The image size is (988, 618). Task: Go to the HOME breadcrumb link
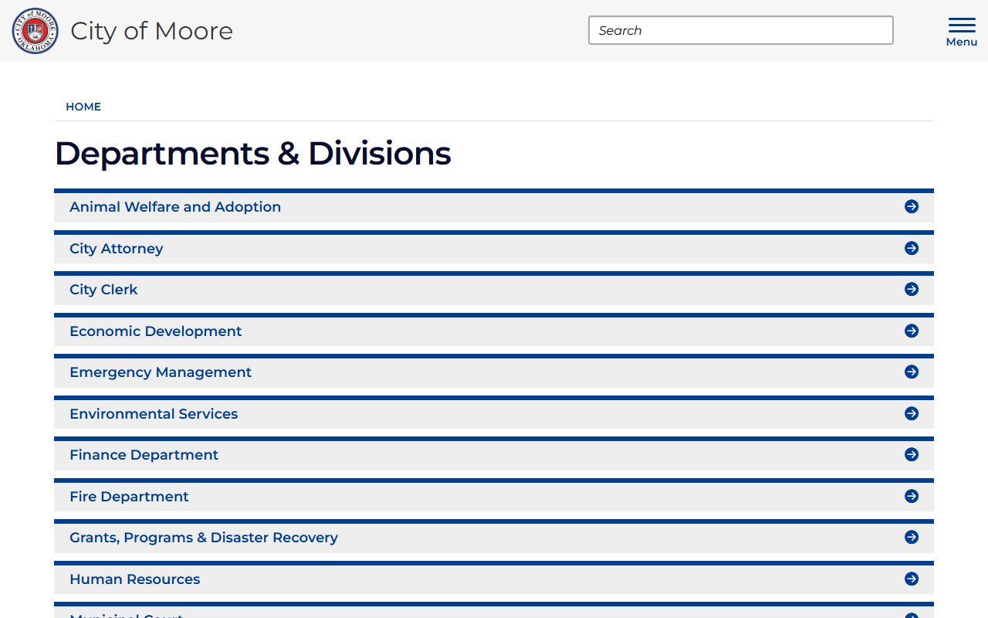pyautogui.click(x=83, y=107)
